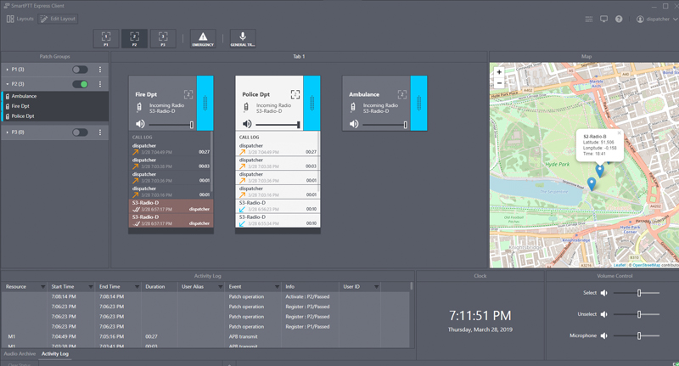This screenshot has width=679, height=366.
Task: Activate patch group P3 toolbar button
Action: [163, 38]
